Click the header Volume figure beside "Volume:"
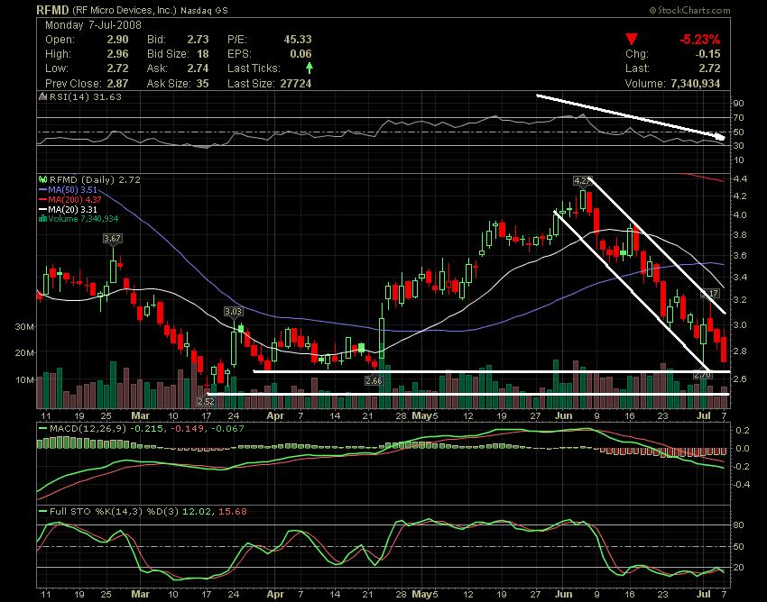Viewport: 767px width, 602px height. 696,84
